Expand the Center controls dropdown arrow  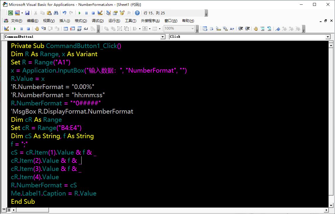150,29
